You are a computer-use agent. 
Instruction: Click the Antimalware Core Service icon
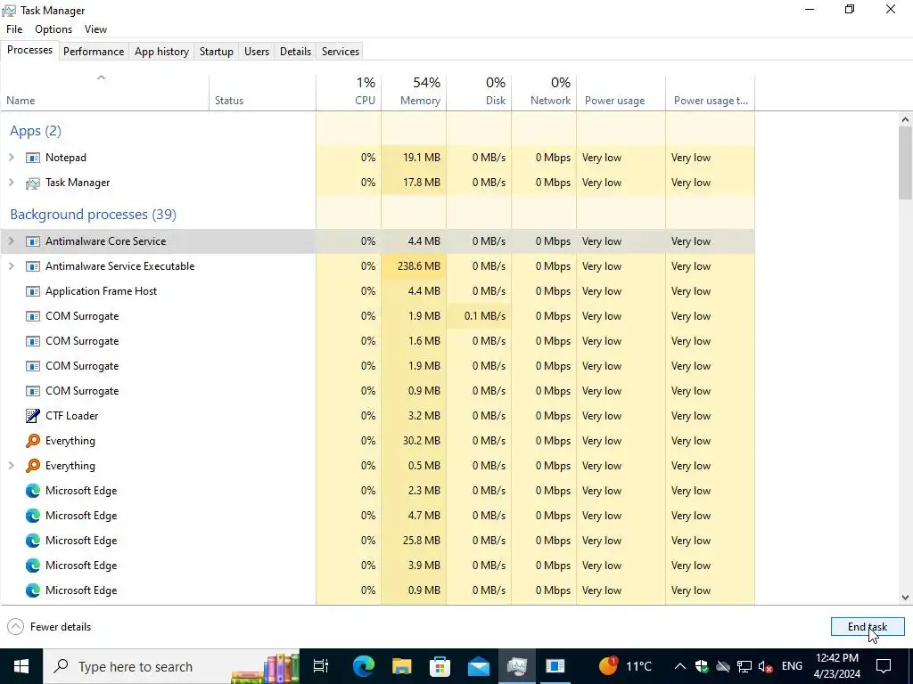tap(33, 241)
